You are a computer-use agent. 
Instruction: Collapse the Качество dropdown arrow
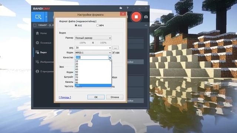point(110,58)
